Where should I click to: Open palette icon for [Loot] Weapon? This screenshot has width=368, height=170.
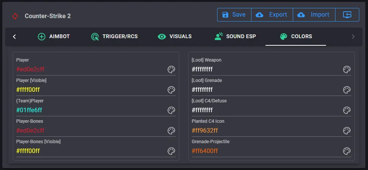347,70
